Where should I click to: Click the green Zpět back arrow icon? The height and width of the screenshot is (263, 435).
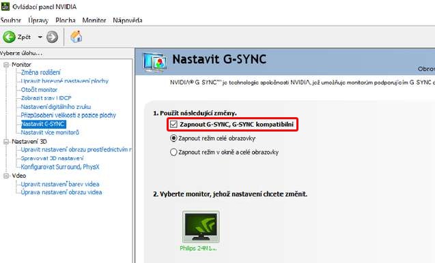9,37
